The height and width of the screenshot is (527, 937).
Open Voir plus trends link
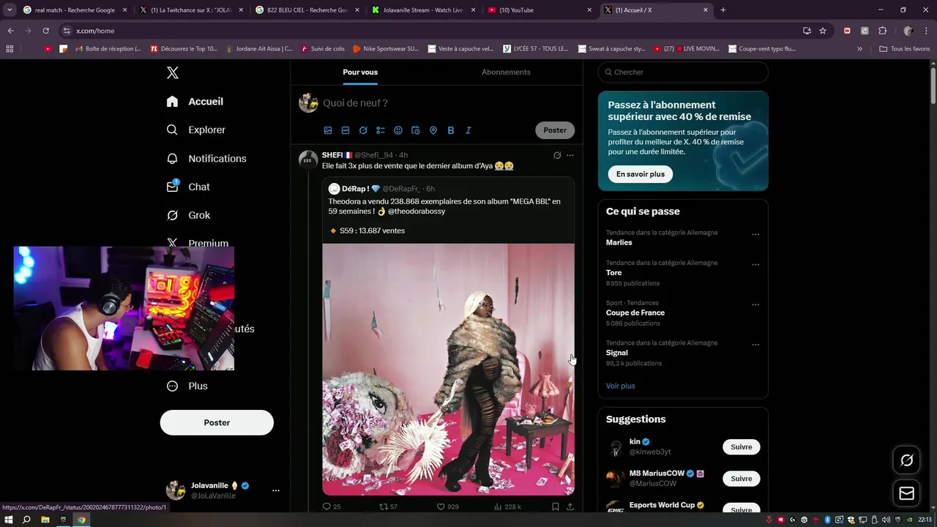click(620, 386)
